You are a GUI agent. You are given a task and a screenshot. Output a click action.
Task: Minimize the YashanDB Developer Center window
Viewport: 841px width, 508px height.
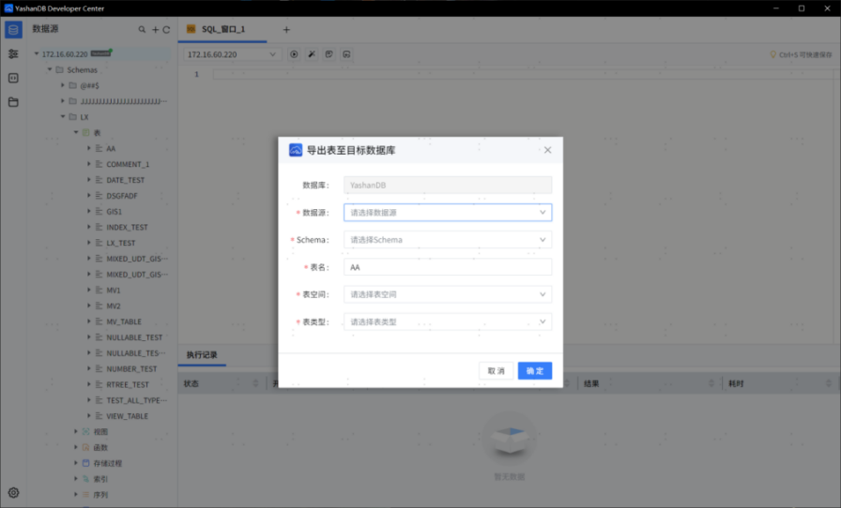click(x=776, y=8)
